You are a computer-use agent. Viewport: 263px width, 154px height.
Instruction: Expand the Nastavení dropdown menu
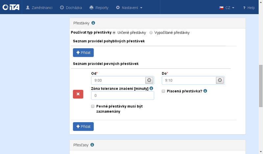[129, 8]
